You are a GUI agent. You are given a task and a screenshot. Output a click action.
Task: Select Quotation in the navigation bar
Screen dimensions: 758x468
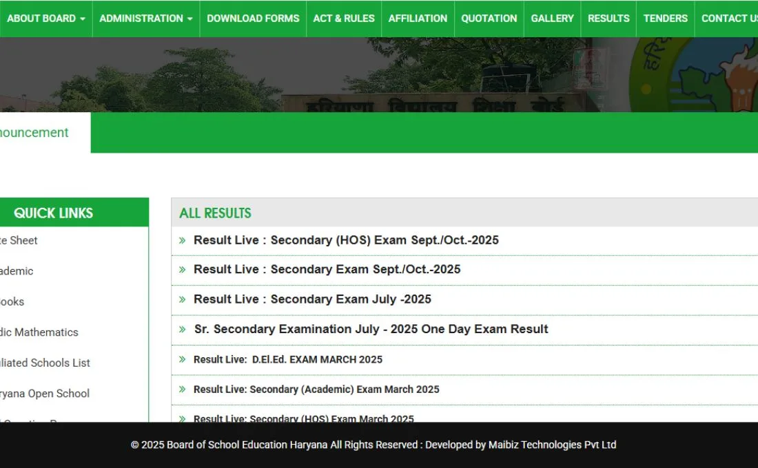coord(489,19)
